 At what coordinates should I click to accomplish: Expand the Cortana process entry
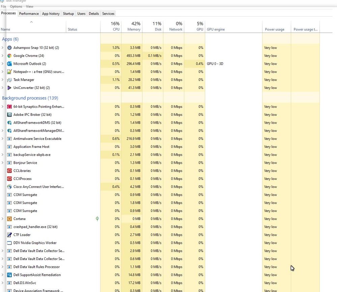[x=2, y=219]
